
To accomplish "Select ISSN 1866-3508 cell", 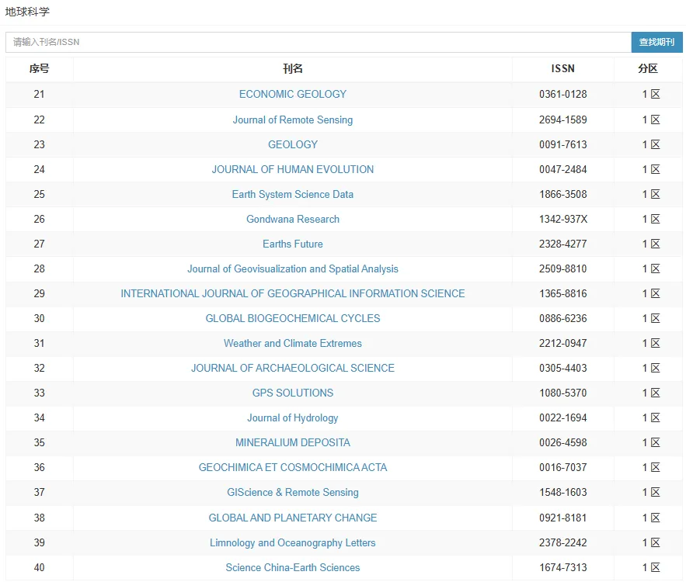I will click(563, 195).
